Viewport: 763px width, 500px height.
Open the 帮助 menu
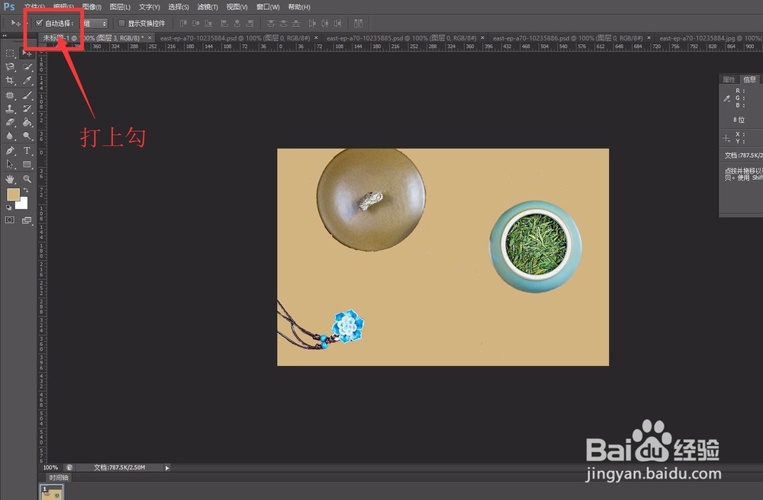point(299,7)
